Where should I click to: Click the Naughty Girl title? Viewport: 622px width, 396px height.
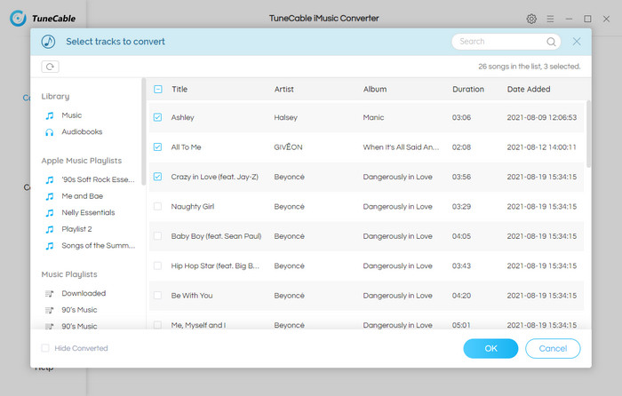pos(193,207)
